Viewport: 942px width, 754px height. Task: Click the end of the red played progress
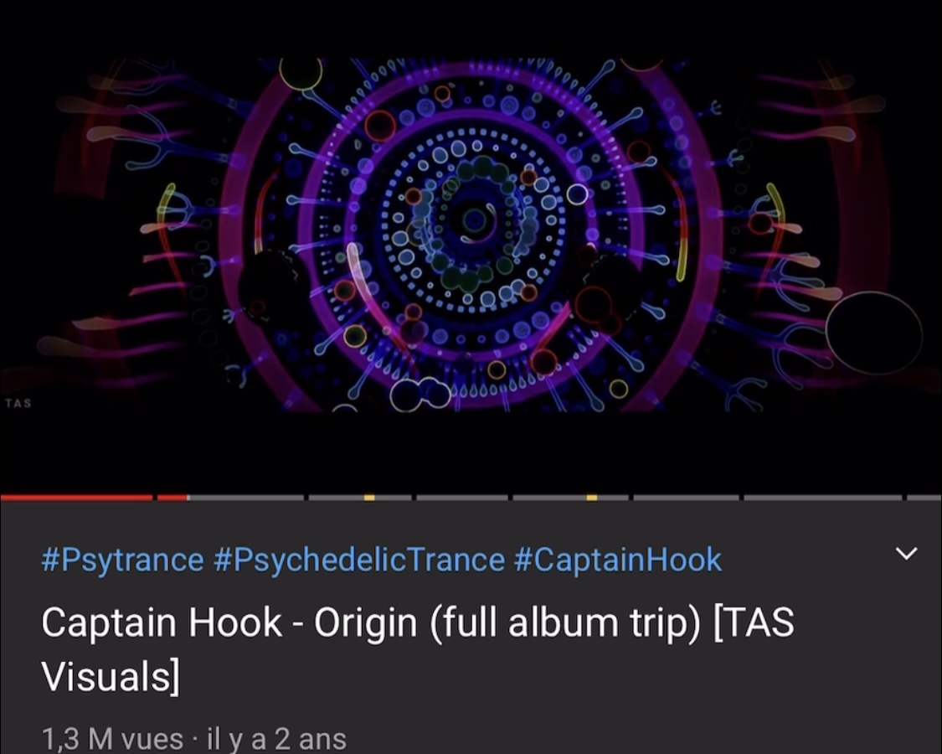coord(188,498)
